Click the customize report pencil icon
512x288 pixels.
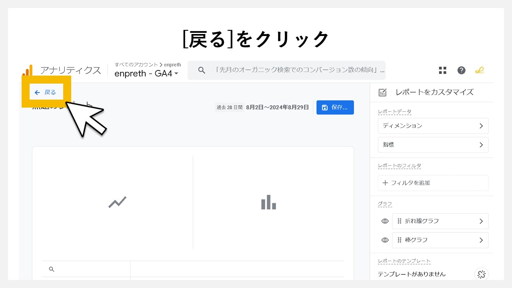pos(382,92)
